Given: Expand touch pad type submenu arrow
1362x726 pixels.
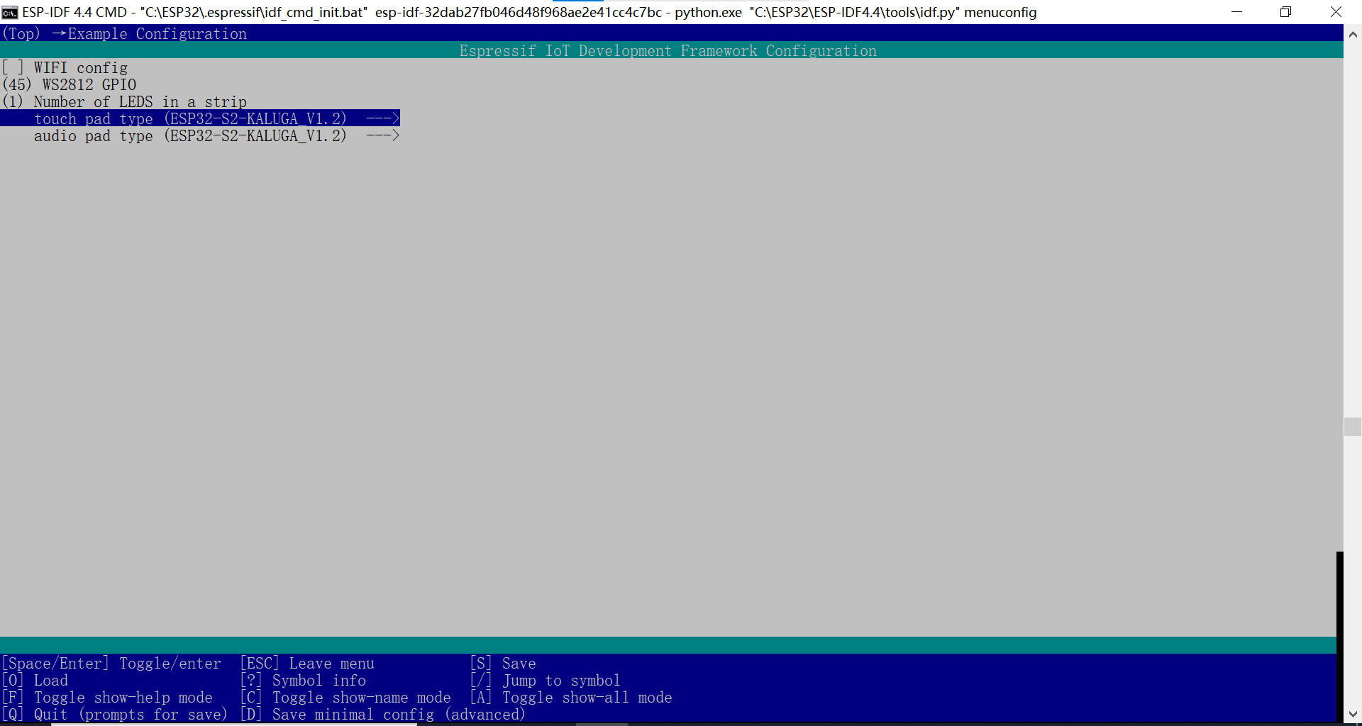Looking at the screenshot, I should [383, 118].
